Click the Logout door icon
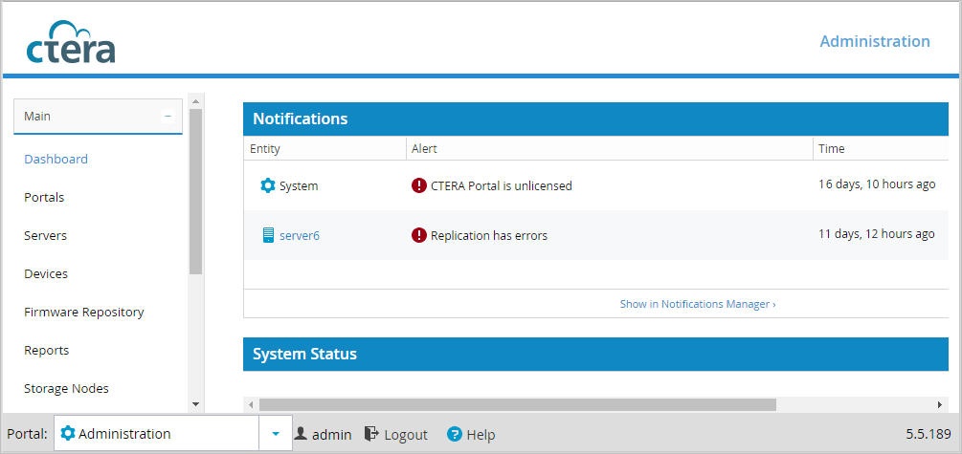Viewport: 962px width, 454px height. [371, 434]
